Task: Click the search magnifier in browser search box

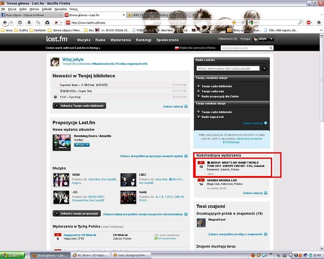Action: 300,23
